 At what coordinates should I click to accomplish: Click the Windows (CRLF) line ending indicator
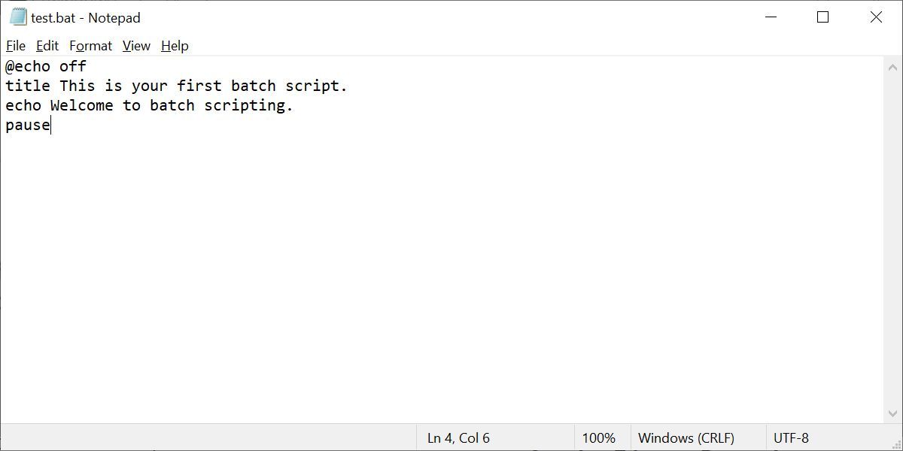pos(686,437)
